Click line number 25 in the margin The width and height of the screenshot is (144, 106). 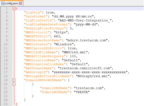6,104
